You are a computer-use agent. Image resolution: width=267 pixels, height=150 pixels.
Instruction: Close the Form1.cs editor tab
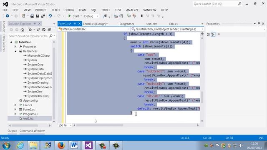point(79,24)
